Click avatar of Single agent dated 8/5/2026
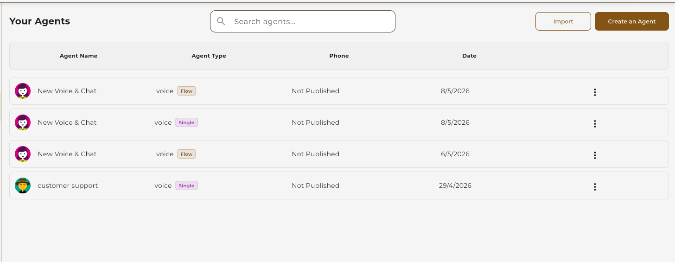The image size is (675, 262). click(x=23, y=122)
